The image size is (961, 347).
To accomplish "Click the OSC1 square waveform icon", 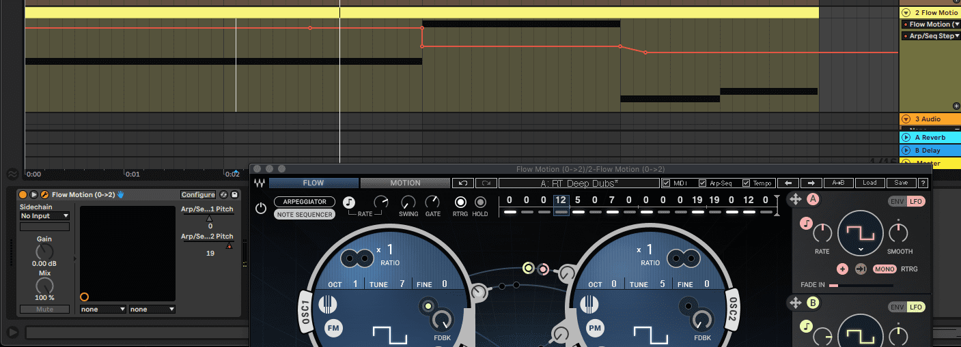I will [389, 335].
